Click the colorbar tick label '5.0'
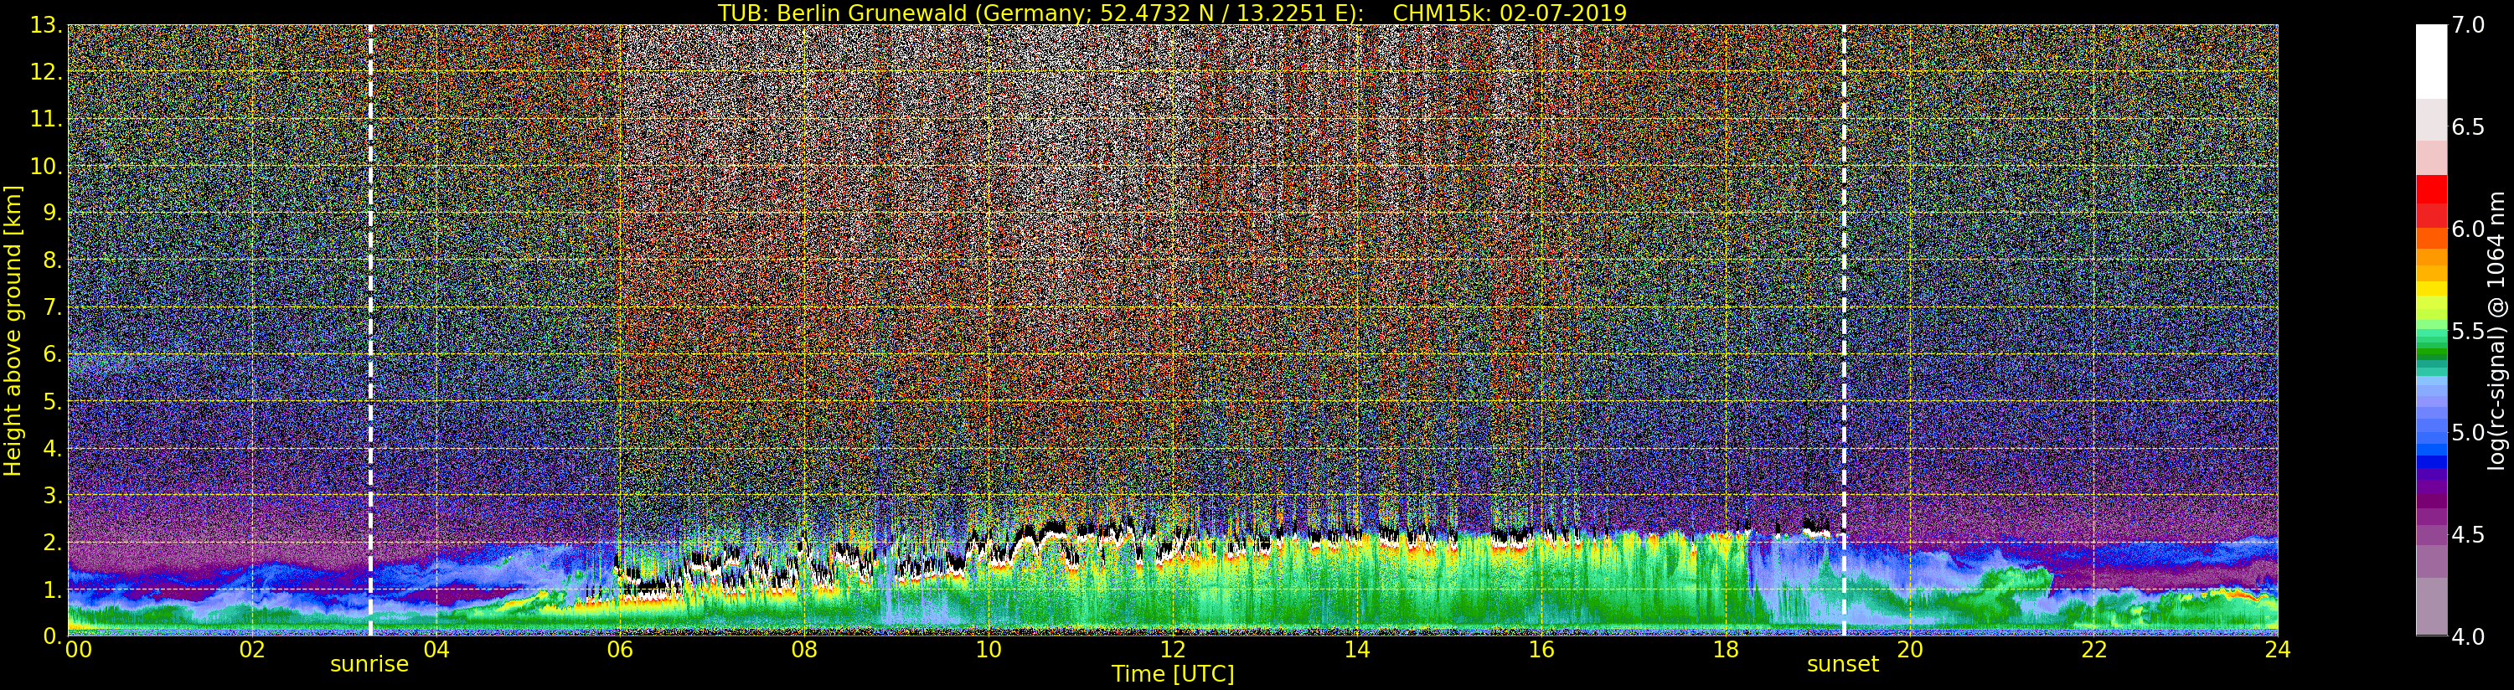 [x=2468, y=432]
